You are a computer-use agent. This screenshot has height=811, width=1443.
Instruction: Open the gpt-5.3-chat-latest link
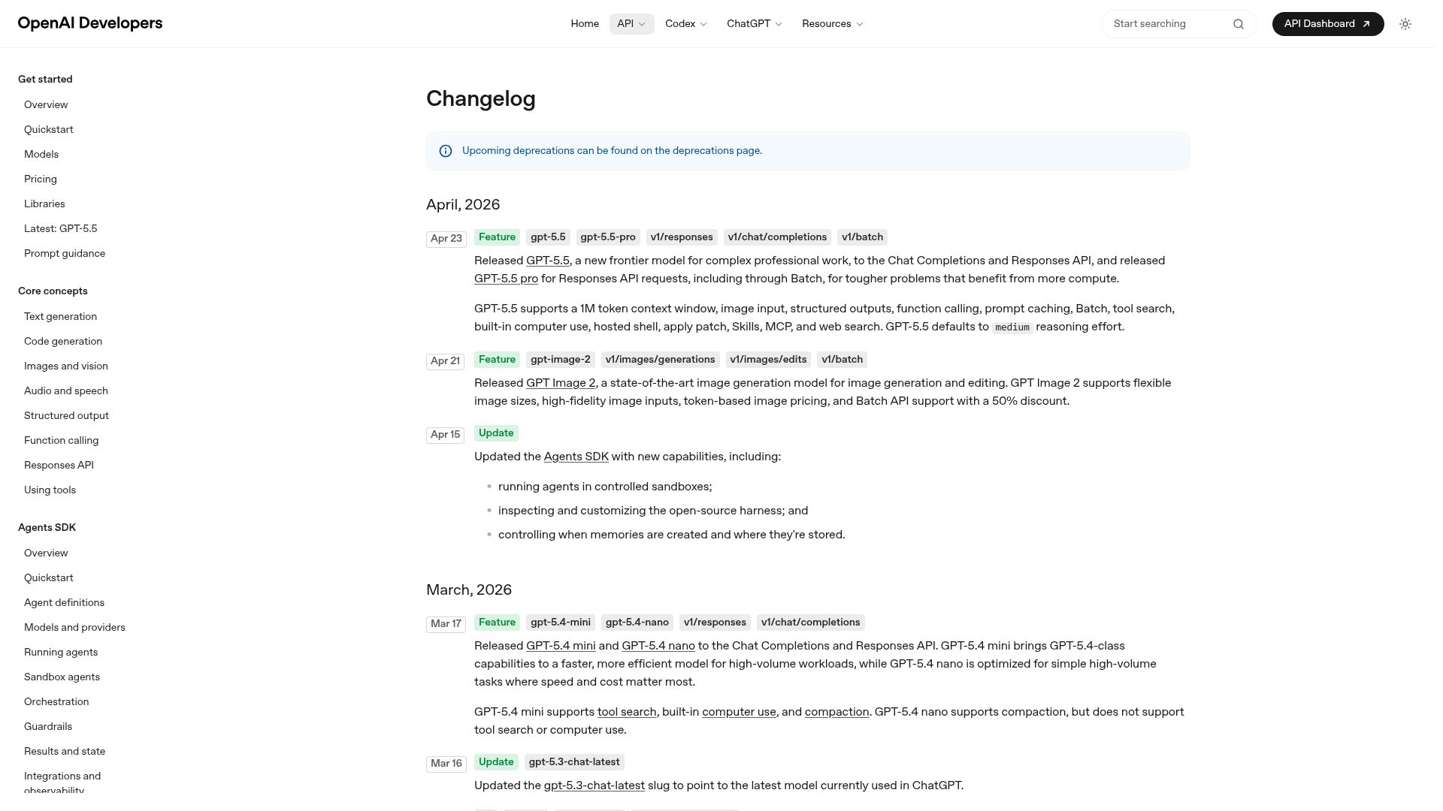click(x=594, y=785)
